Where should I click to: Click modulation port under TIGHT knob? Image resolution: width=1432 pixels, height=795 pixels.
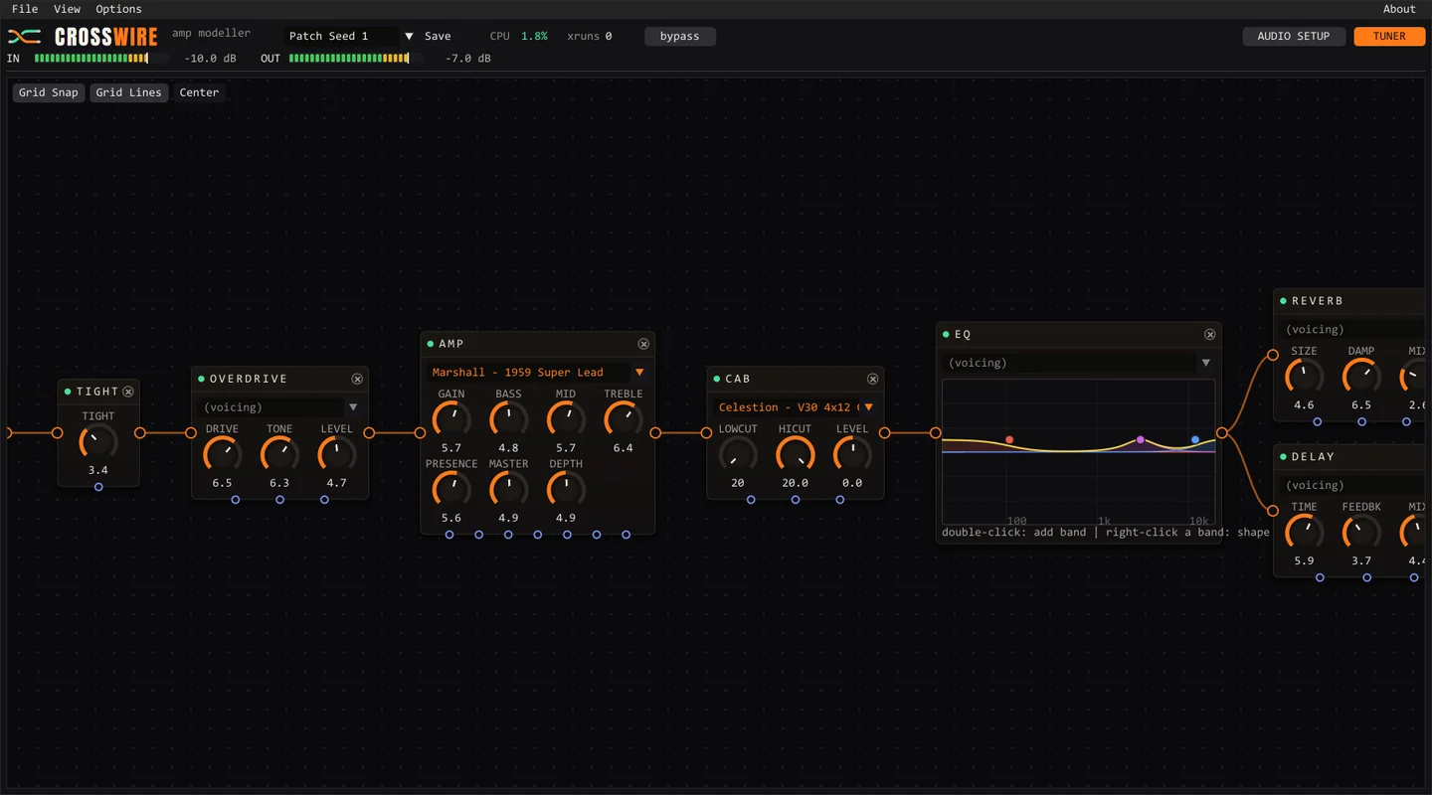click(x=98, y=487)
